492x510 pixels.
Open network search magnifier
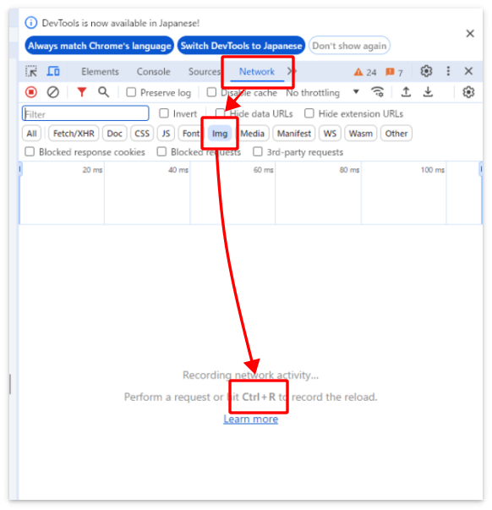point(103,92)
